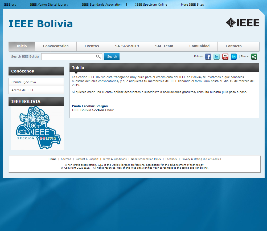
Task: Open the SA-SGW2019 tab
Action: pyautogui.click(x=127, y=46)
